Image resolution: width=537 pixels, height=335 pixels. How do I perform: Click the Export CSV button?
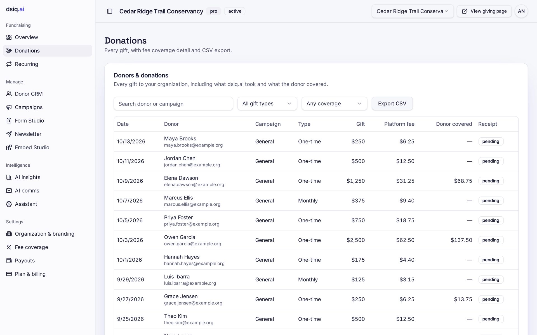coord(392,104)
